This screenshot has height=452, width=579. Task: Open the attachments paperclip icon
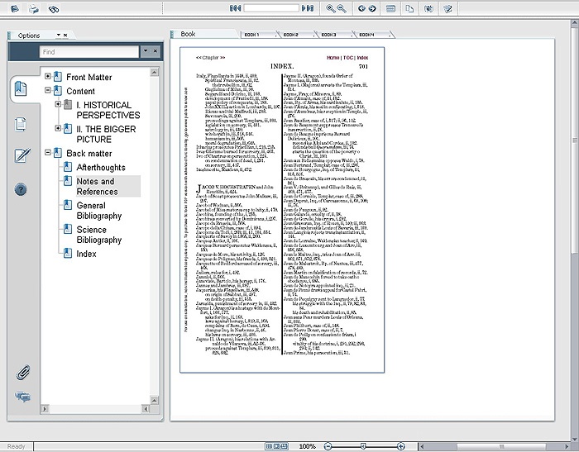point(23,373)
